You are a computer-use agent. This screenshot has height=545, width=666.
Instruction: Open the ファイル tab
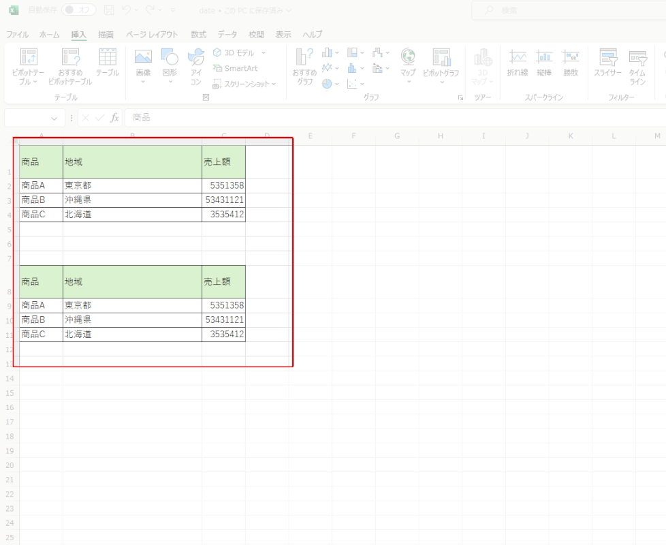click(x=18, y=35)
